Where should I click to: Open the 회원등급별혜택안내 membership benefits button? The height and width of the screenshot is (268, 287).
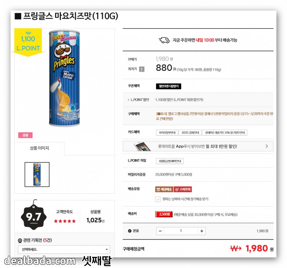(x=170, y=161)
